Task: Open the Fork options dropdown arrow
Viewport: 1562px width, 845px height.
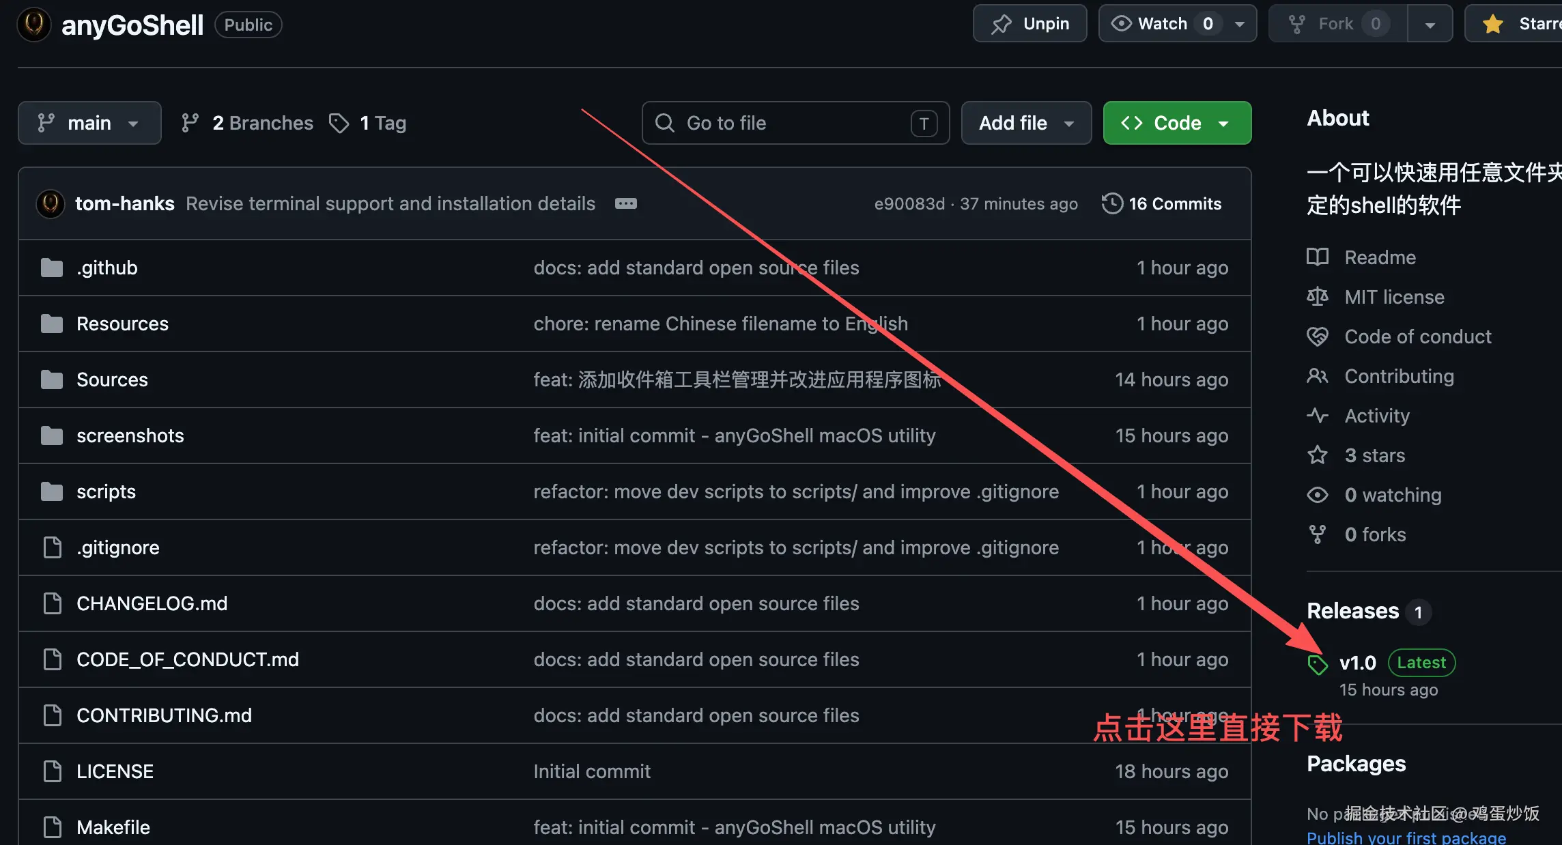Action: 1430,25
